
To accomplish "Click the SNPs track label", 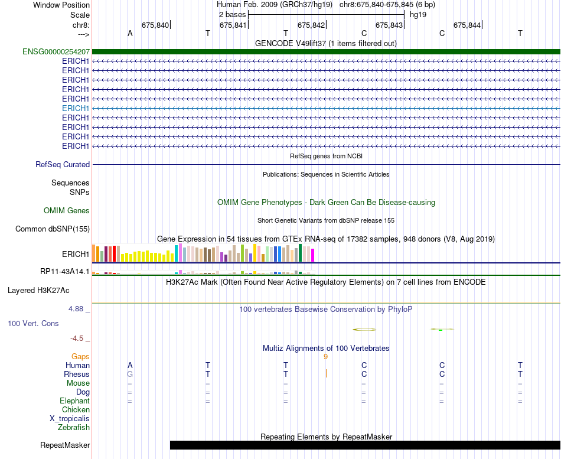I will 80,192.
